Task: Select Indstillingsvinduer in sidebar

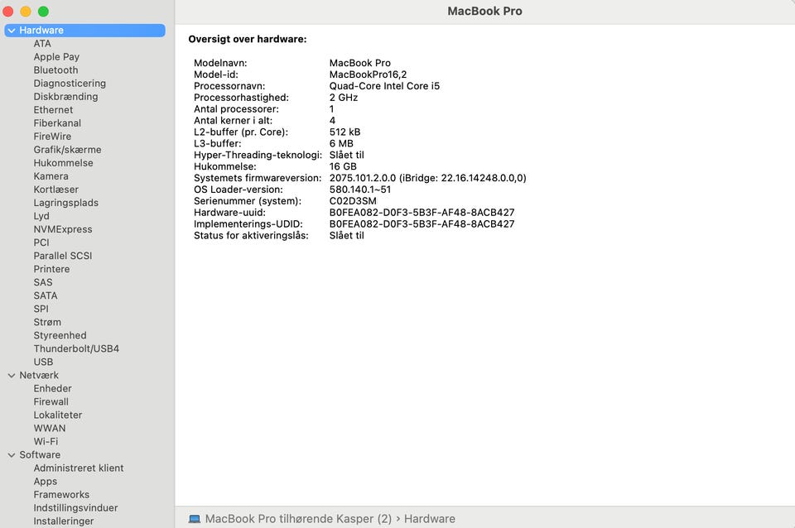Action: click(x=75, y=508)
